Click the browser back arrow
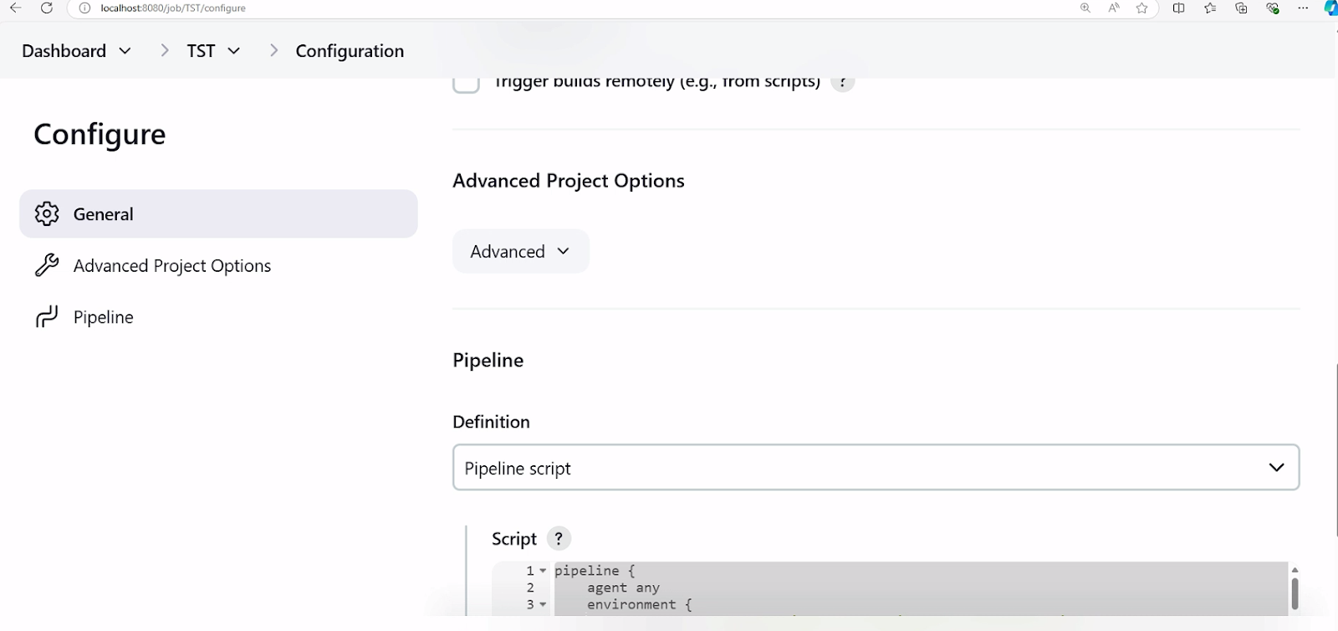1338x631 pixels. click(16, 8)
